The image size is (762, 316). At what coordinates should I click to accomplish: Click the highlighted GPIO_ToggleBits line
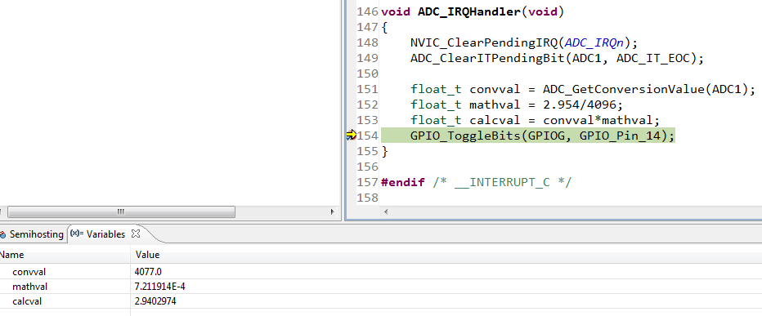tap(528, 136)
